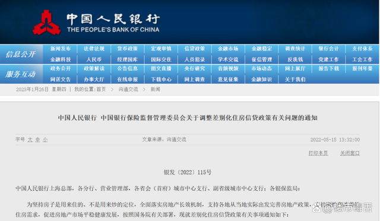This screenshot has height=221, width=380.
Task: Click the red People's Bank of China logo
Action: (x=46, y=23)
